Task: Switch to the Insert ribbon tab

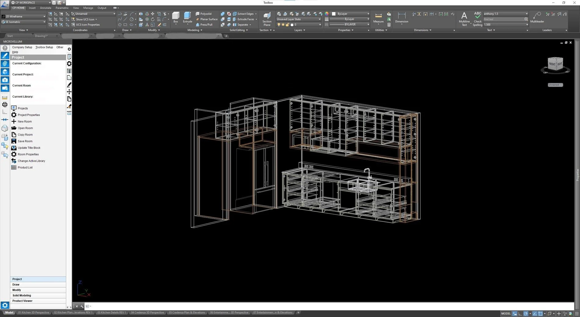Action: click(x=32, y=8)
